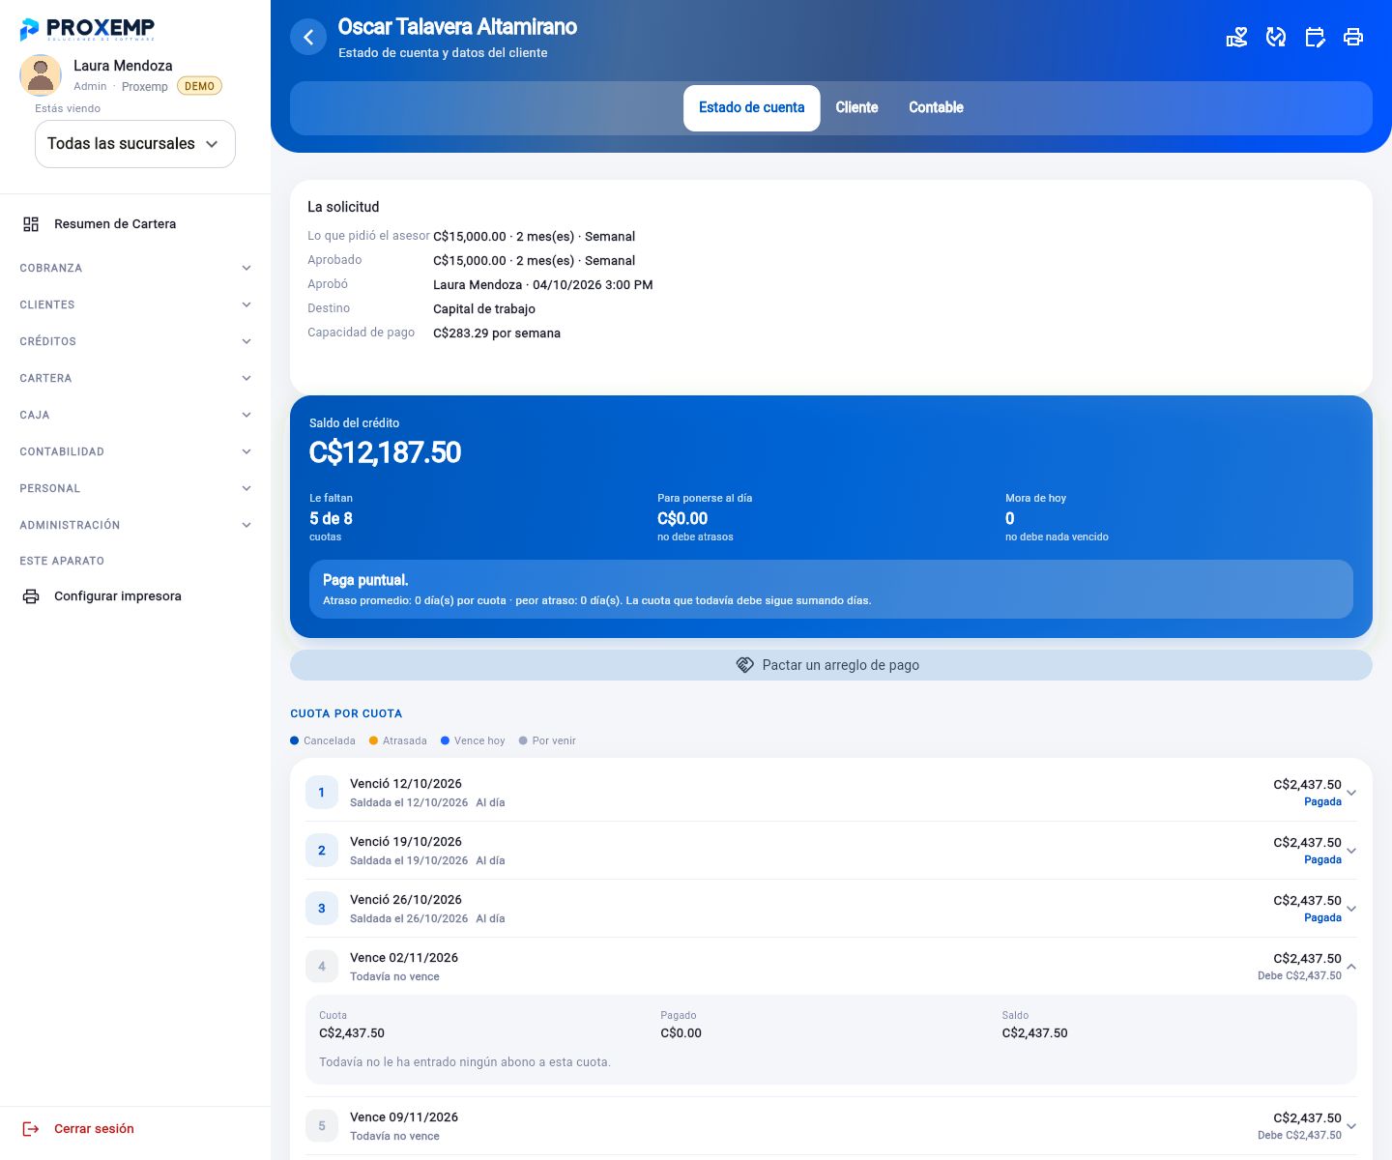Expand the COBRANZA menu section
1392x1160 pixels.
[x=135, y=268]
